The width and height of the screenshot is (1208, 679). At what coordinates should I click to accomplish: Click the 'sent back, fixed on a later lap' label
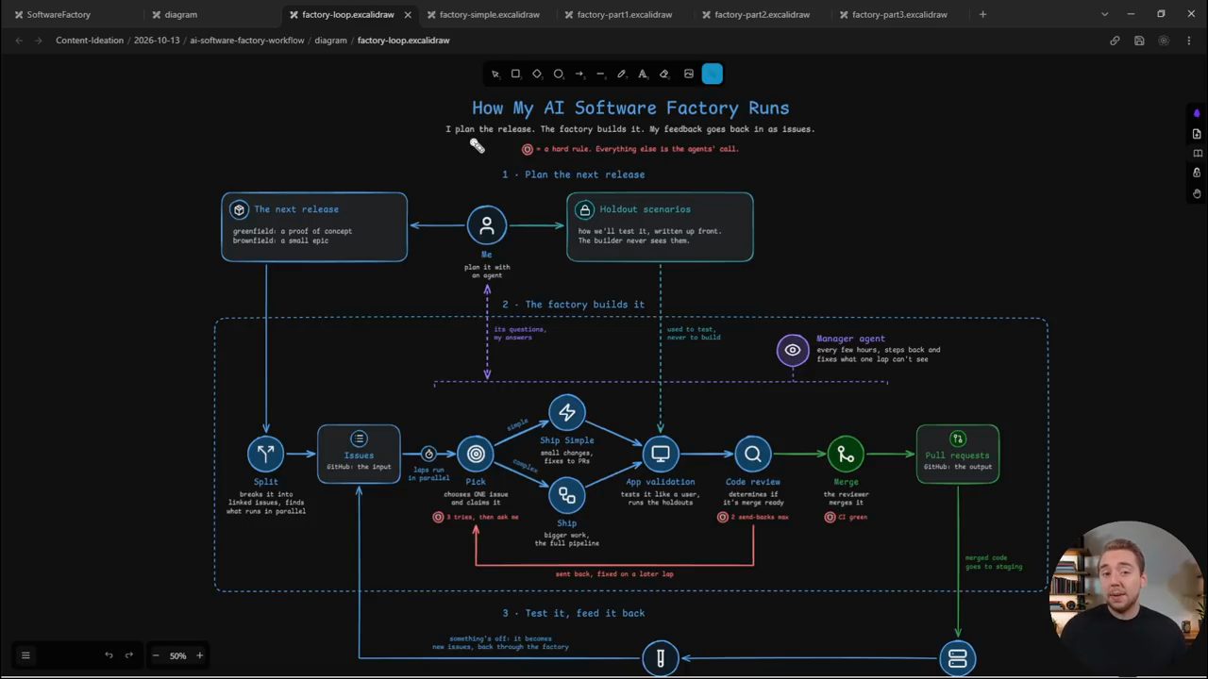pos(614,573)
